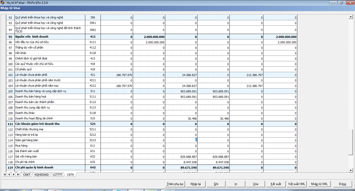Jump to the last sheet using navigation arrow
Screen dimensions: 355x191
click(18, 175)
